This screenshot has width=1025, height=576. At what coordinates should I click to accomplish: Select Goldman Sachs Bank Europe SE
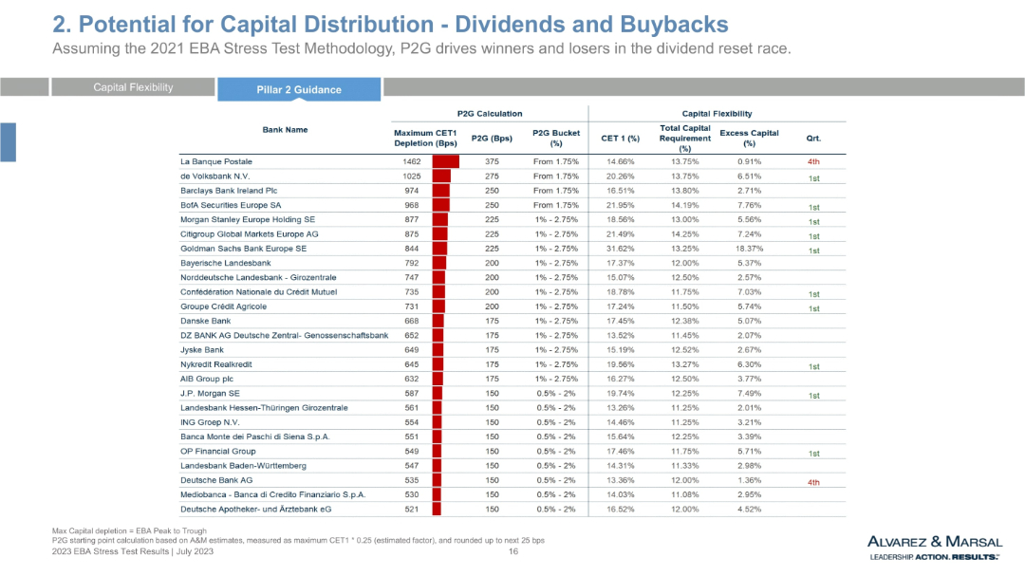[x=243, y=249]
